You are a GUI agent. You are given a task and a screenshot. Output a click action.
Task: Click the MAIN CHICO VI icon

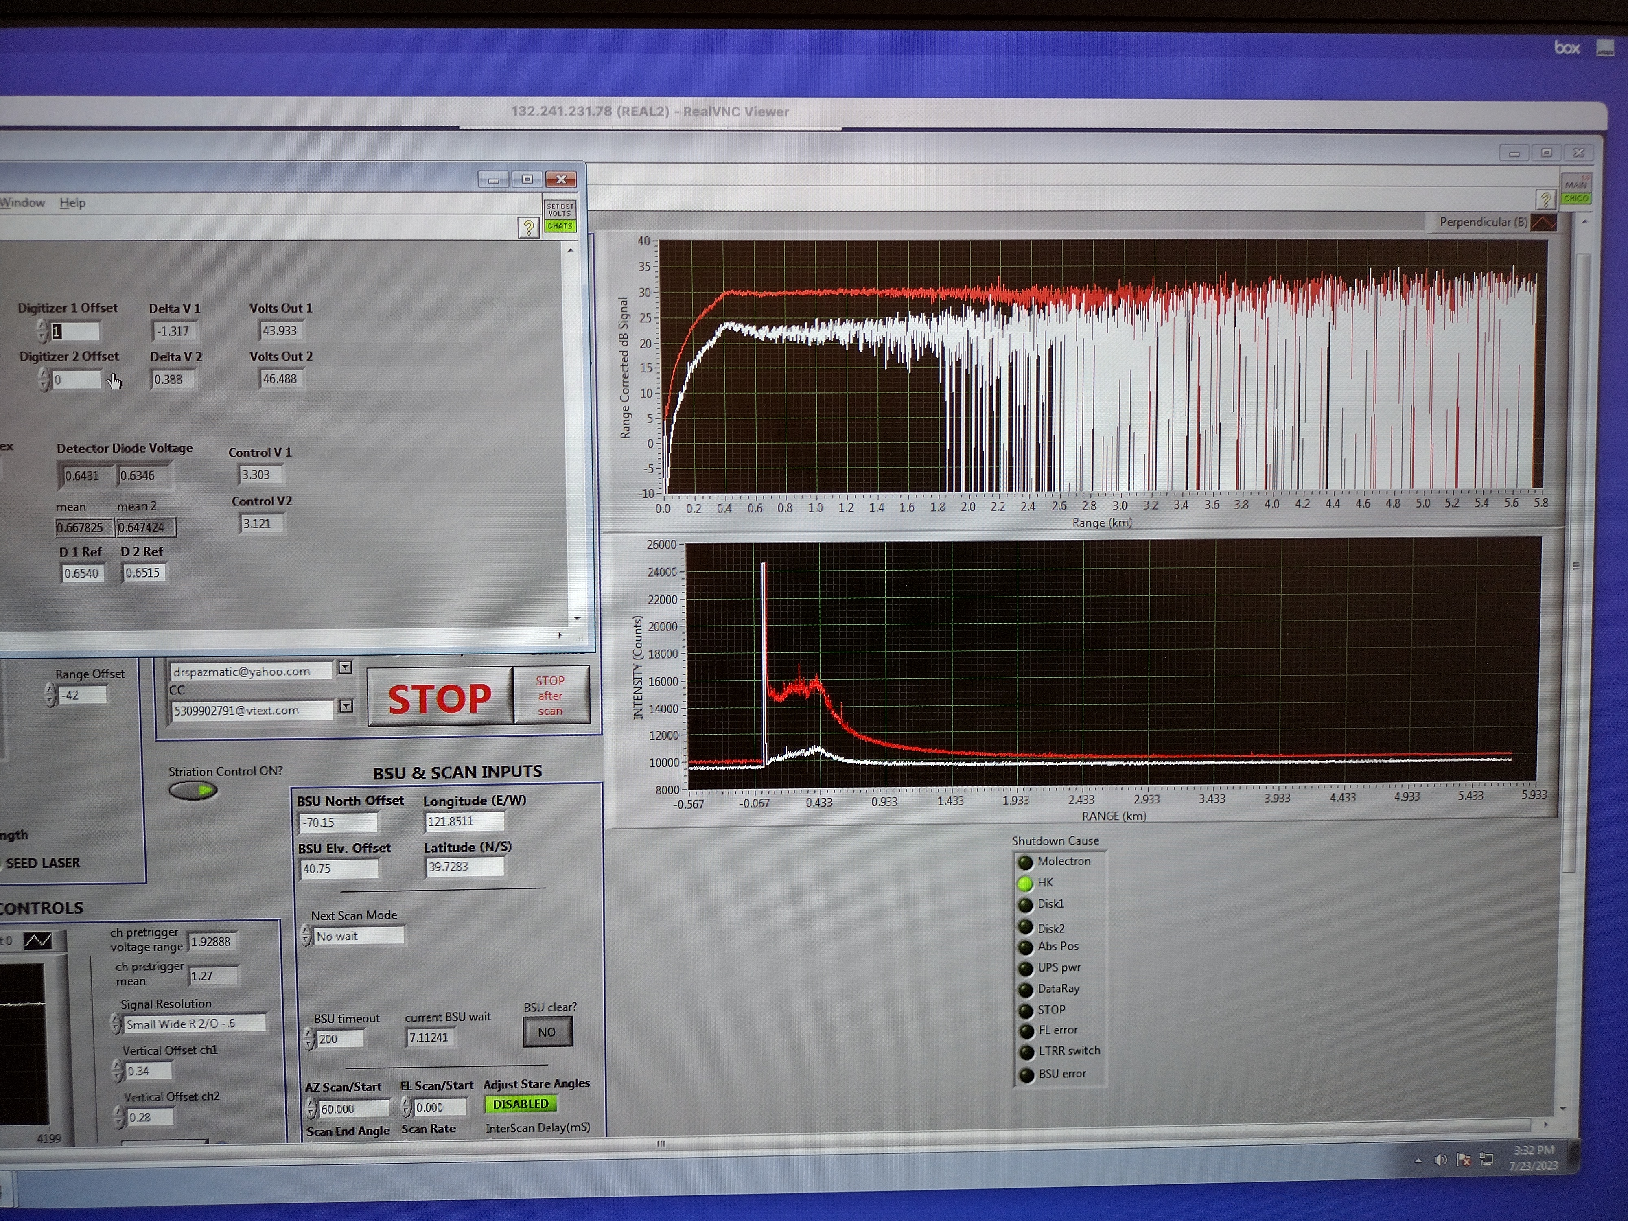pos(1576,189)
